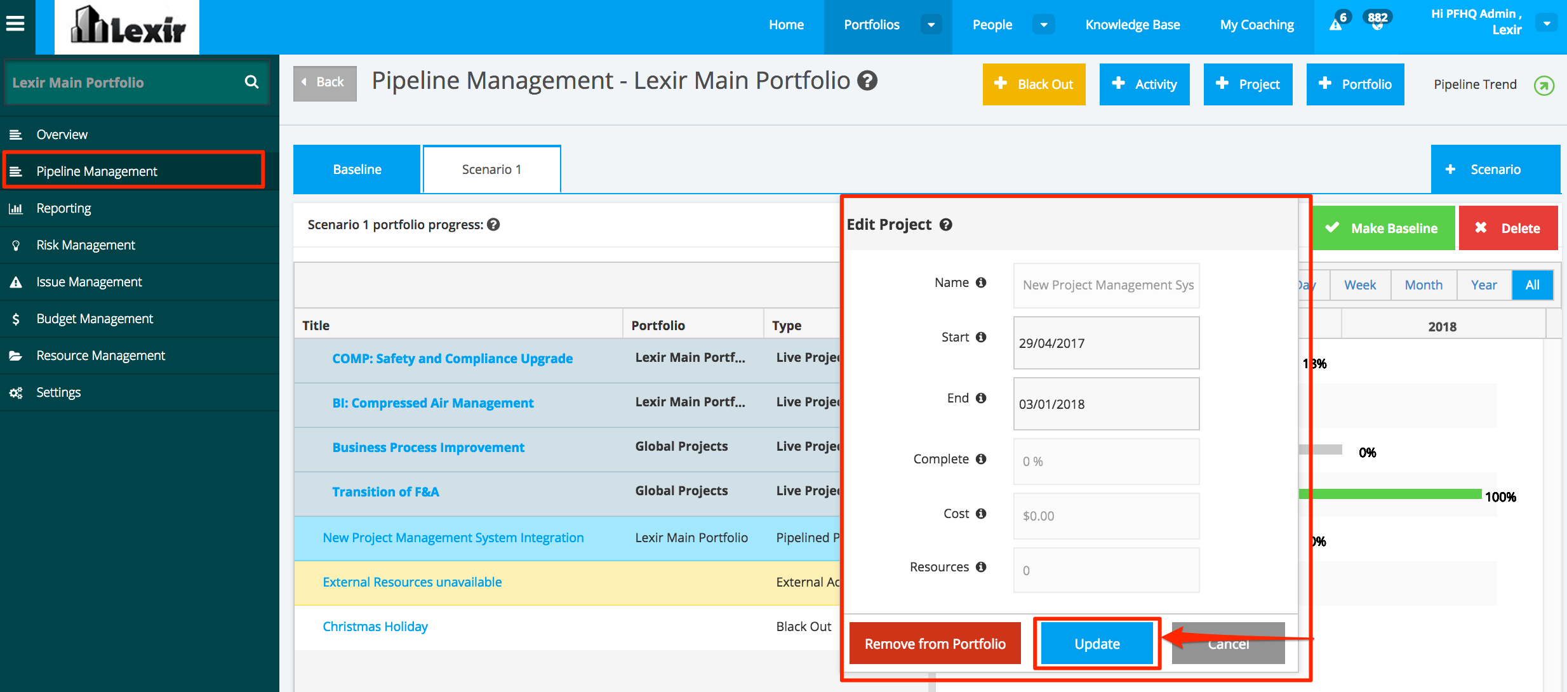
Task: Click info icon beside Resources label
Action: click(981, 567)
